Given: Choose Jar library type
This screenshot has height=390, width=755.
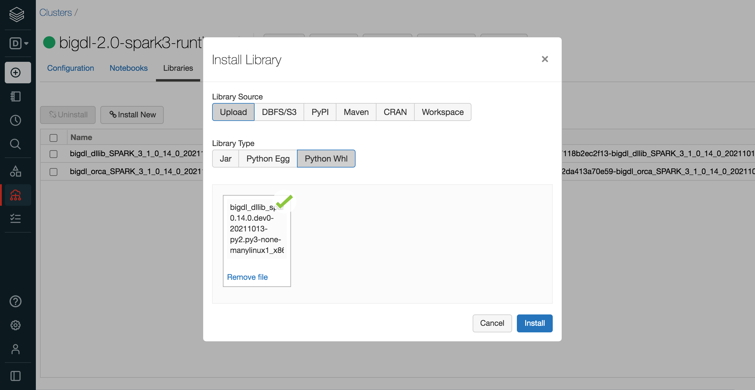Looking at the screenshot, I should pos(226,159).
